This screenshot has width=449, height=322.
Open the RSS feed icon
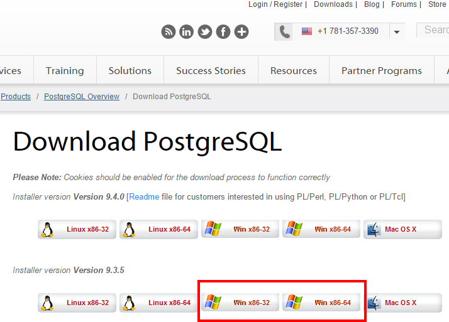[x=169, y=32]
